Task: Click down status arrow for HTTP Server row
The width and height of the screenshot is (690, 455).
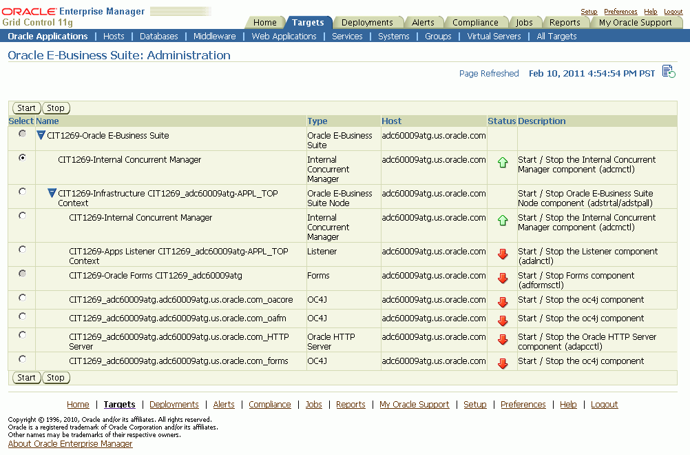Action: point(503,340)
